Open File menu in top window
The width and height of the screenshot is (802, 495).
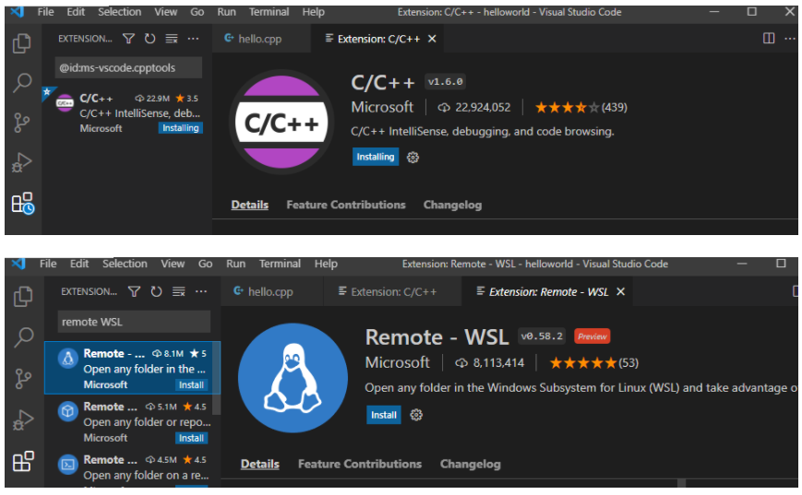[45, 12]
